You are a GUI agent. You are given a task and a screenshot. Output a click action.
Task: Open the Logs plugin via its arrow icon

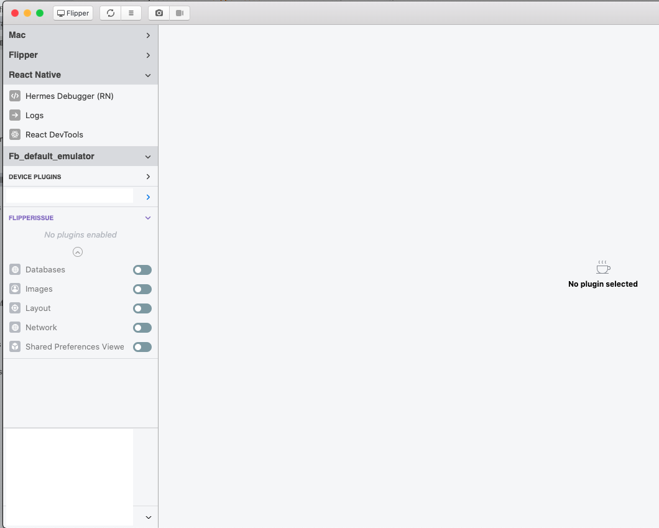click(x=14, y=115)
